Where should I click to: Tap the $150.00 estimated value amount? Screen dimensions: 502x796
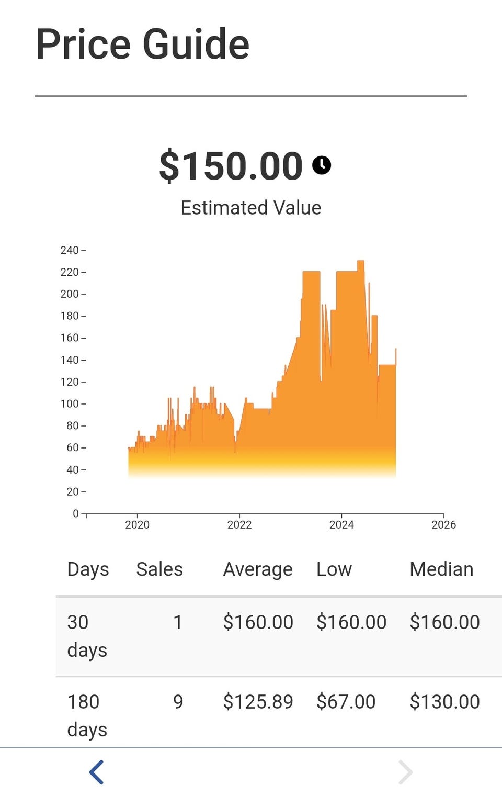[x=231, y=165]
